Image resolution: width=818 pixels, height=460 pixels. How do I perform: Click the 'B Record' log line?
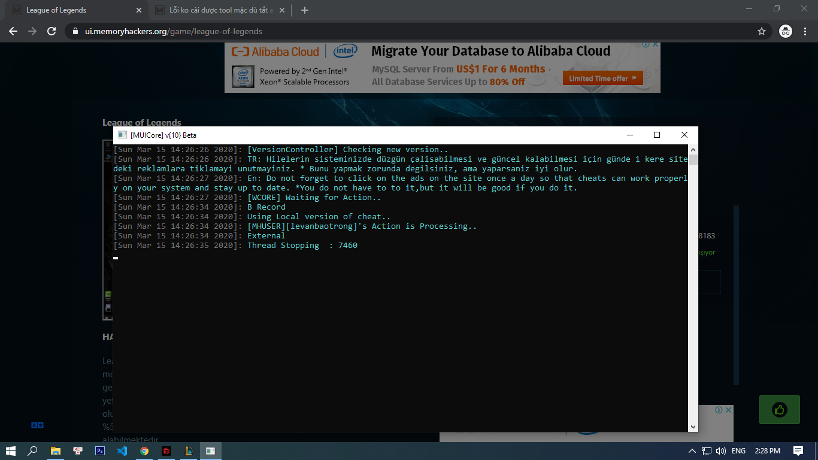266,207
